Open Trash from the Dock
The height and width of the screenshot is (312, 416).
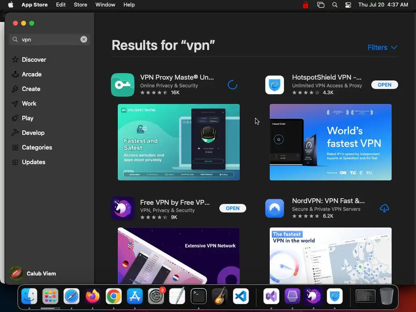coord(387,296)
